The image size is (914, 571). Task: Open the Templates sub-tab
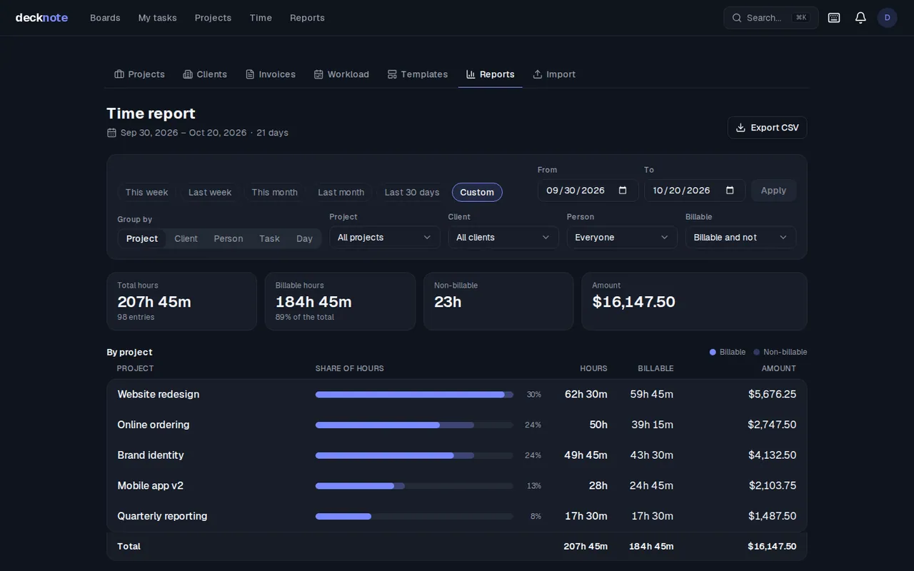click(418, 74)
